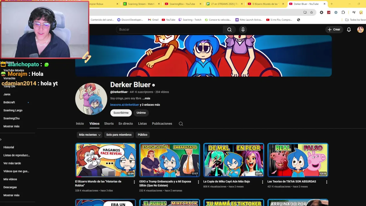The image size is (366, 206).
Task: Open the Gmail bookmark
Action: [153, 20]
